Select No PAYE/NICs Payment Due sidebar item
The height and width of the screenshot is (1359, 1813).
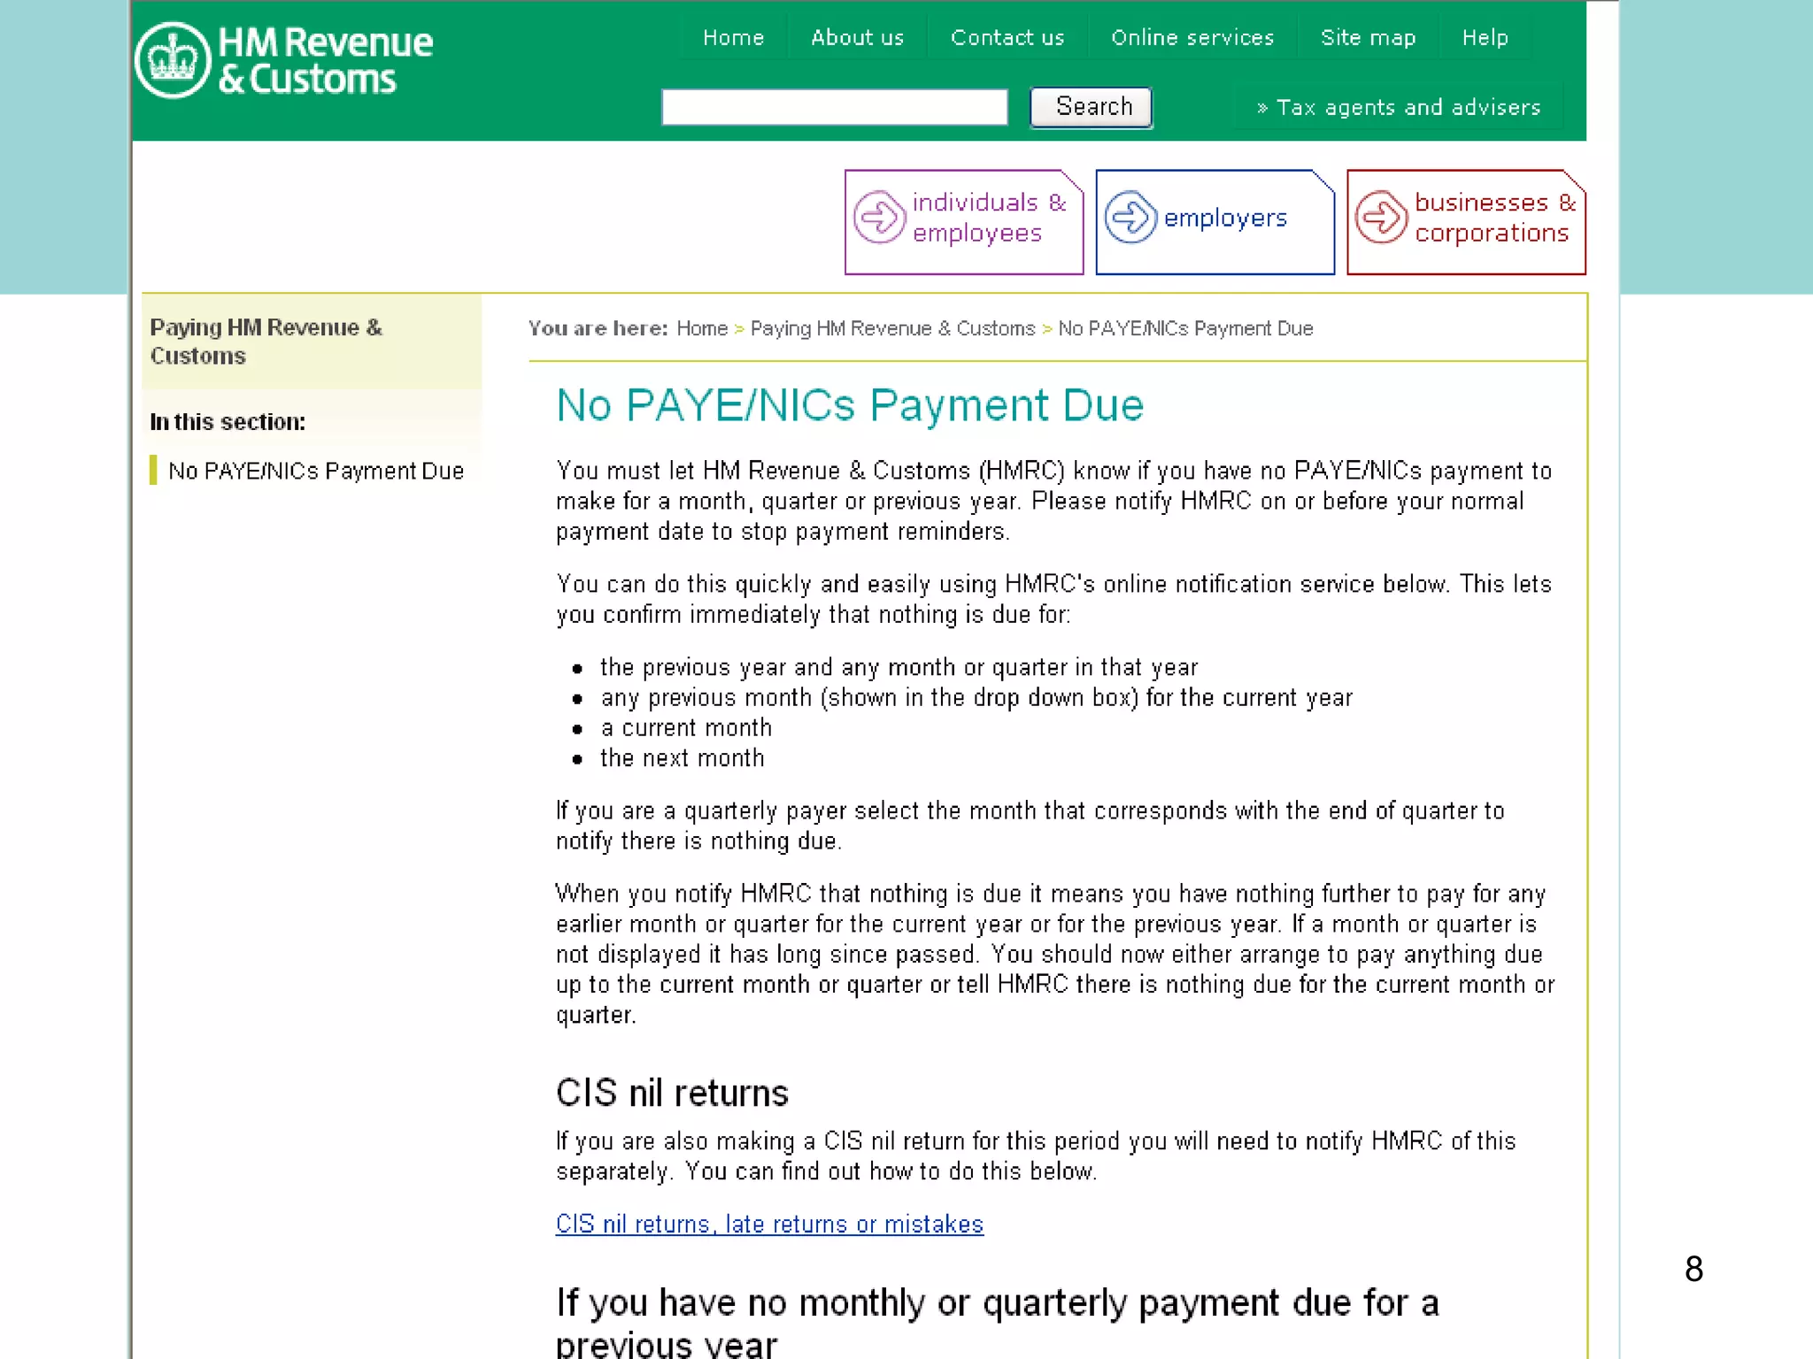point(316,471)
